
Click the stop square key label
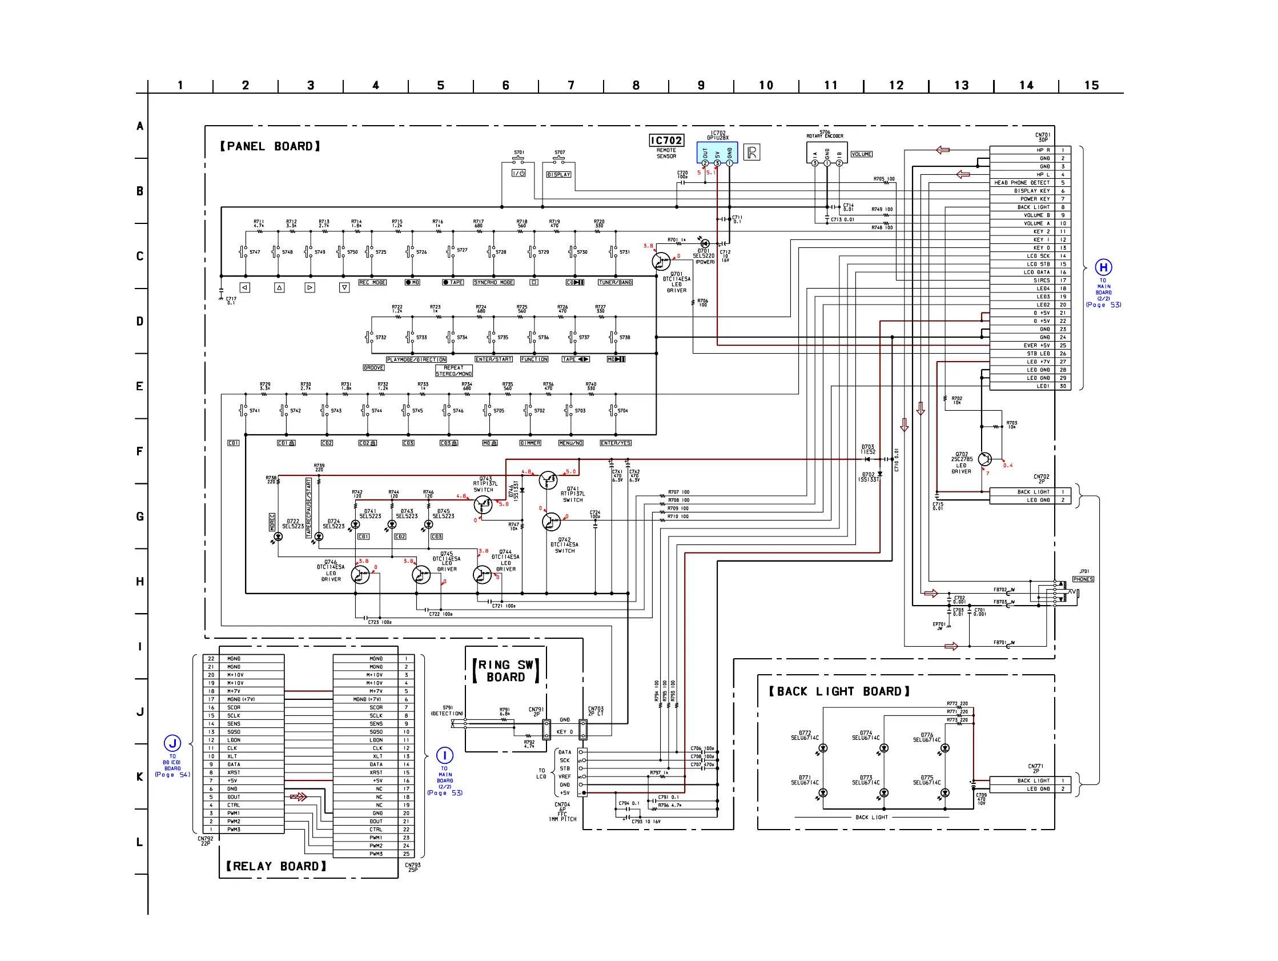click(534, 283)
